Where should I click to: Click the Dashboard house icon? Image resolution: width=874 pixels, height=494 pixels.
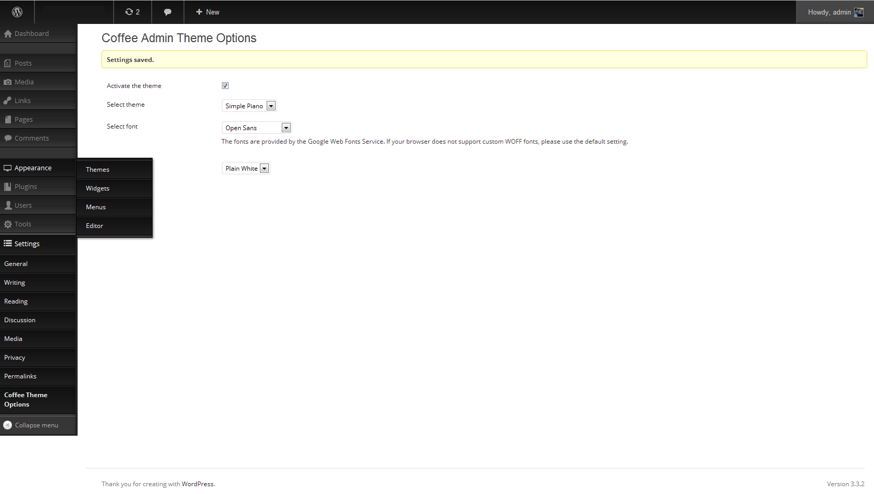click(x=8, y=34)
